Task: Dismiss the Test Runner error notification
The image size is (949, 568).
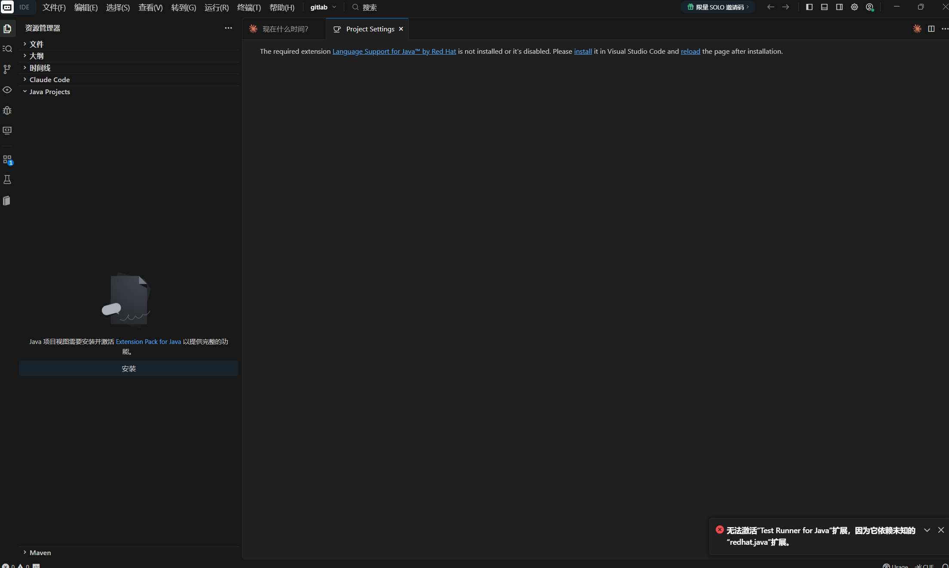Action: click(x=941, y=530)
